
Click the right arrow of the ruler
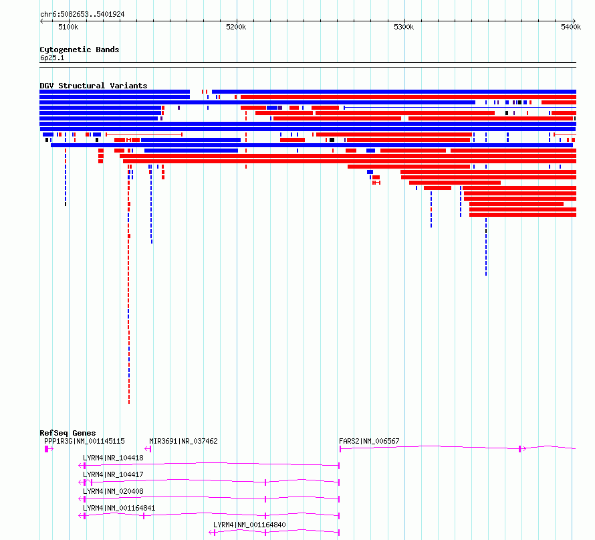[574, 21]
